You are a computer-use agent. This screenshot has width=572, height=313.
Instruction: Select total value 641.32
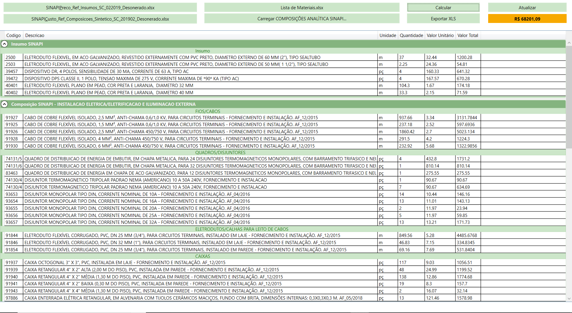pos(468,72)
